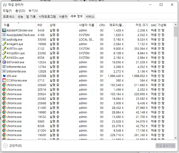This screenshot has width=179, height=153.
Task: Open the 파일(F) menu
Action: pyautogui.click(x=7, y=11)
